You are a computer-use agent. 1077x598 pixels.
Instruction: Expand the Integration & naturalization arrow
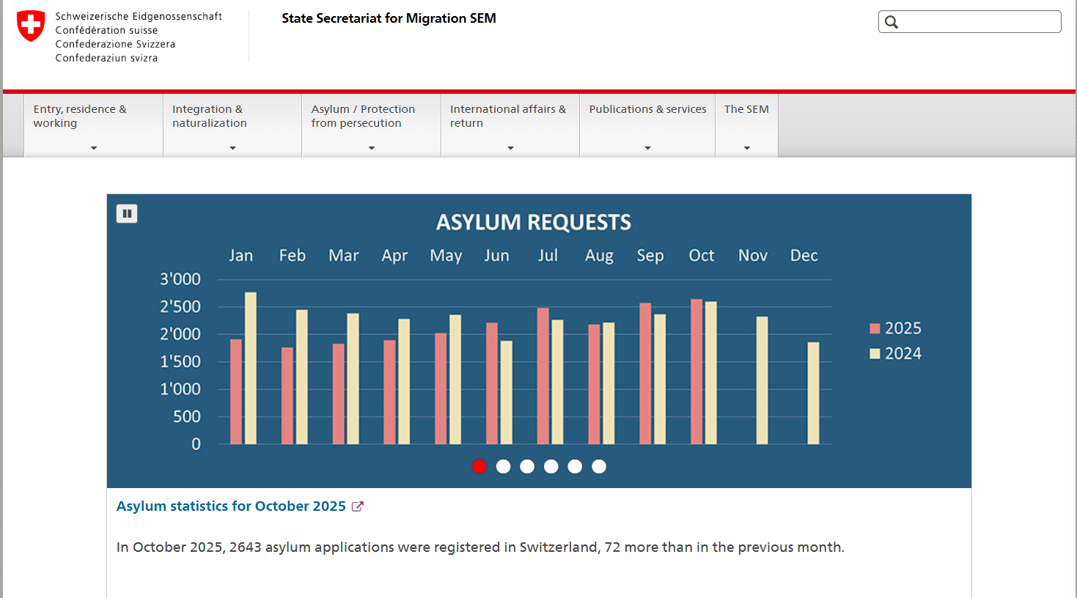coord(232,148)
